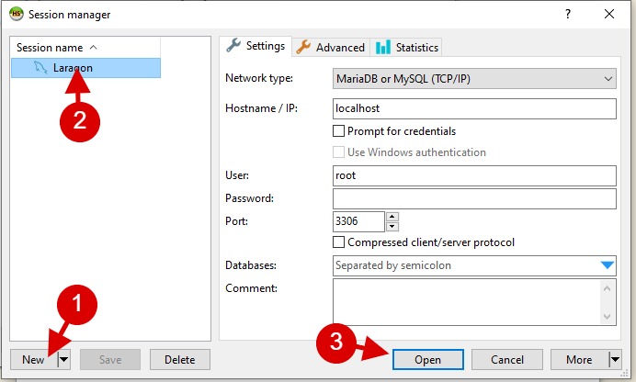The image size is (636, 382).
Task: Click the Open button
Action: [428, 359]
